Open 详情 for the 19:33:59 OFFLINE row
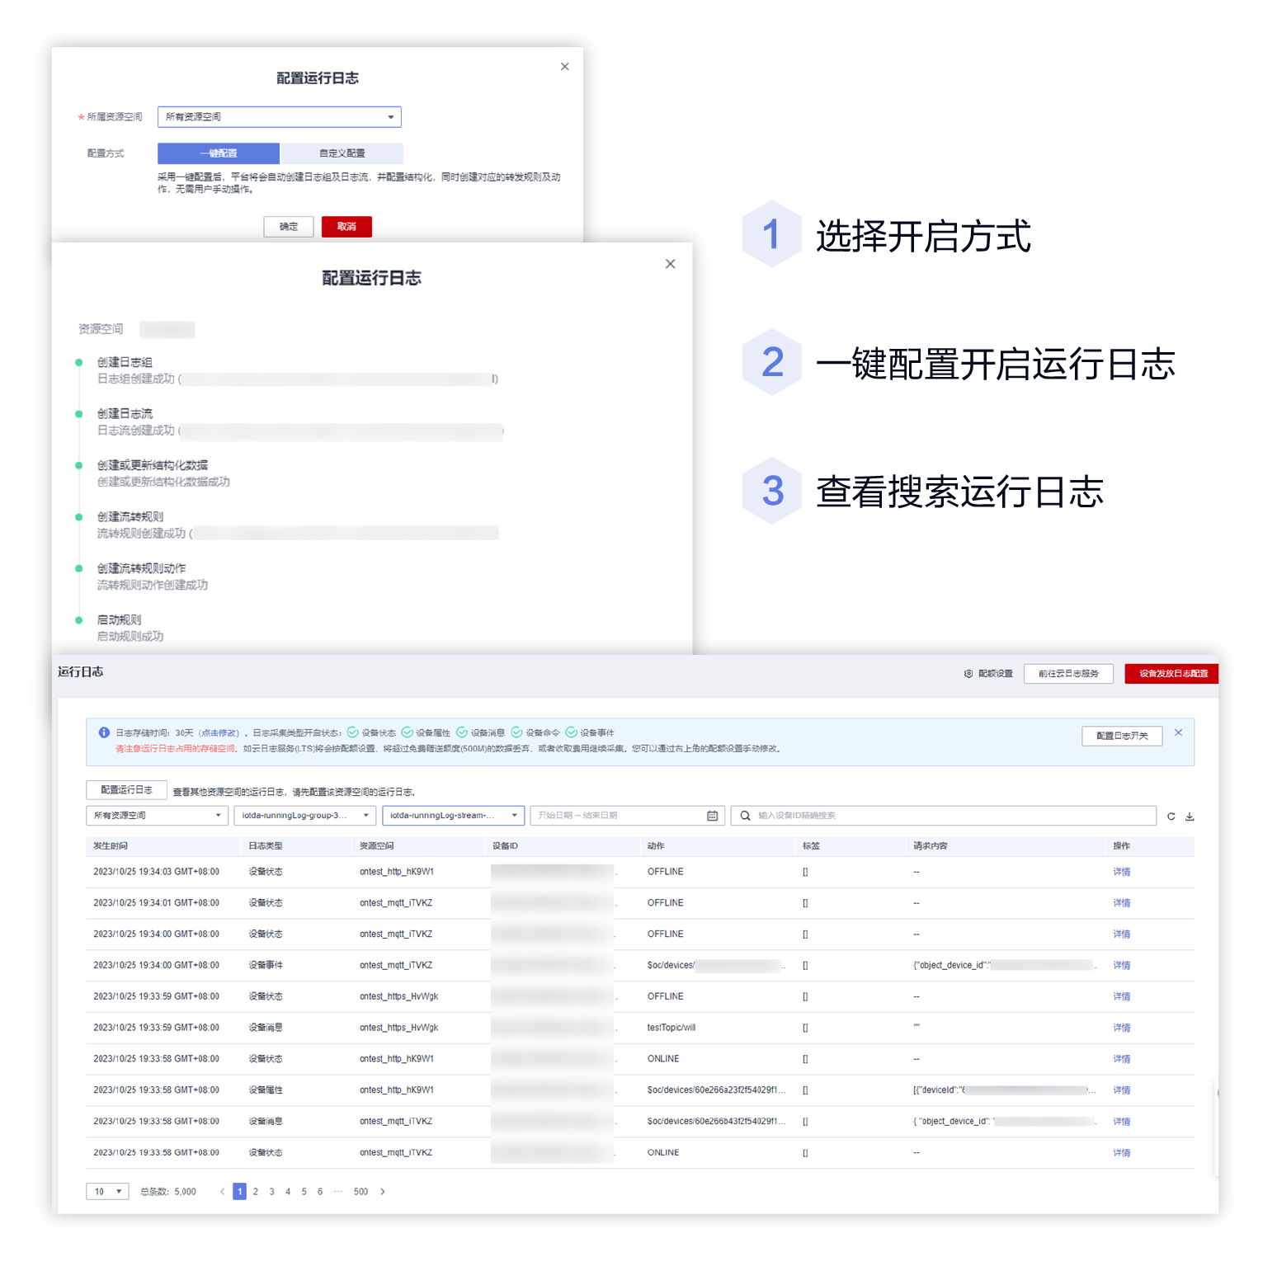1277x1271 pixels. coord(1121,996)
